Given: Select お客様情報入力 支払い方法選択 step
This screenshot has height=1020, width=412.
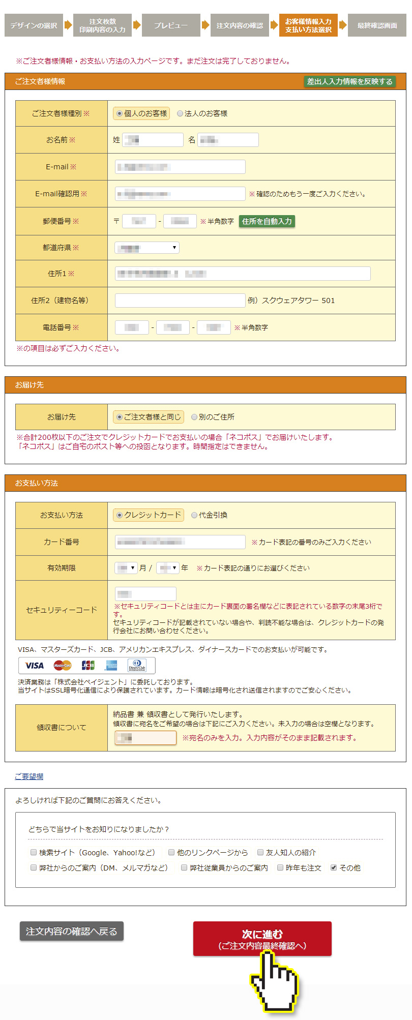Looking at the screenshot, I should (308, 25).
